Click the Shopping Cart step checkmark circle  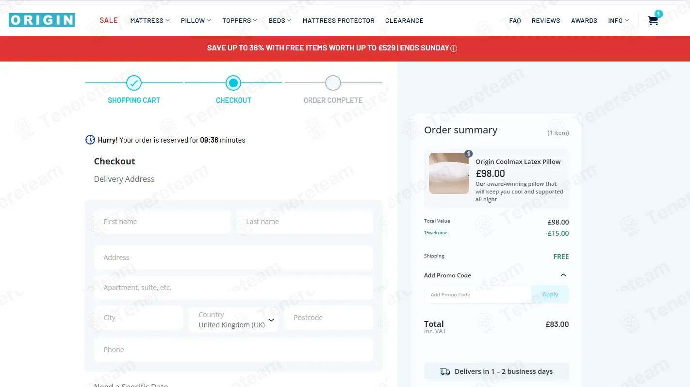[x=134, y=83]
